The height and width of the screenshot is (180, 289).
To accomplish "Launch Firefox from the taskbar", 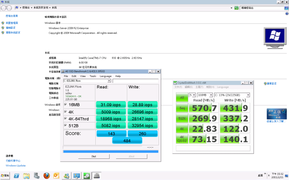I will coord(47,176).
